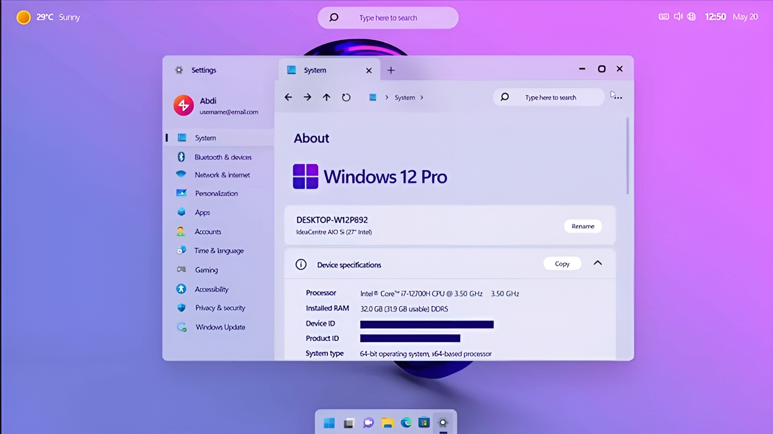773x434 pixels.
Task: Click the Abdi account profile avatar
Action: click(x=183, y=105)
